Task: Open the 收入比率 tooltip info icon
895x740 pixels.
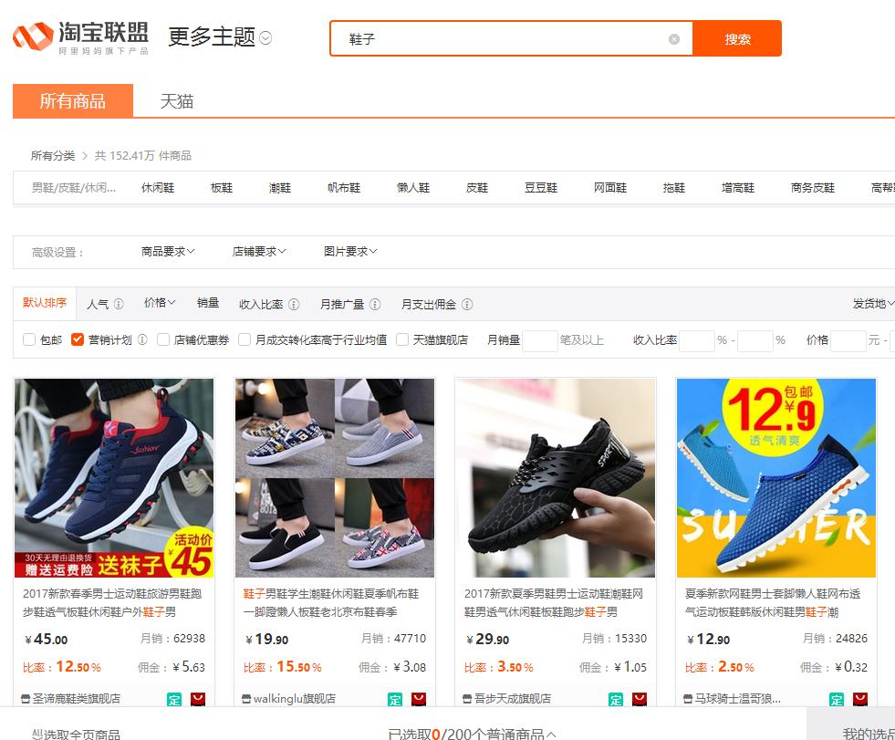Action: click(x=292, y=303)
